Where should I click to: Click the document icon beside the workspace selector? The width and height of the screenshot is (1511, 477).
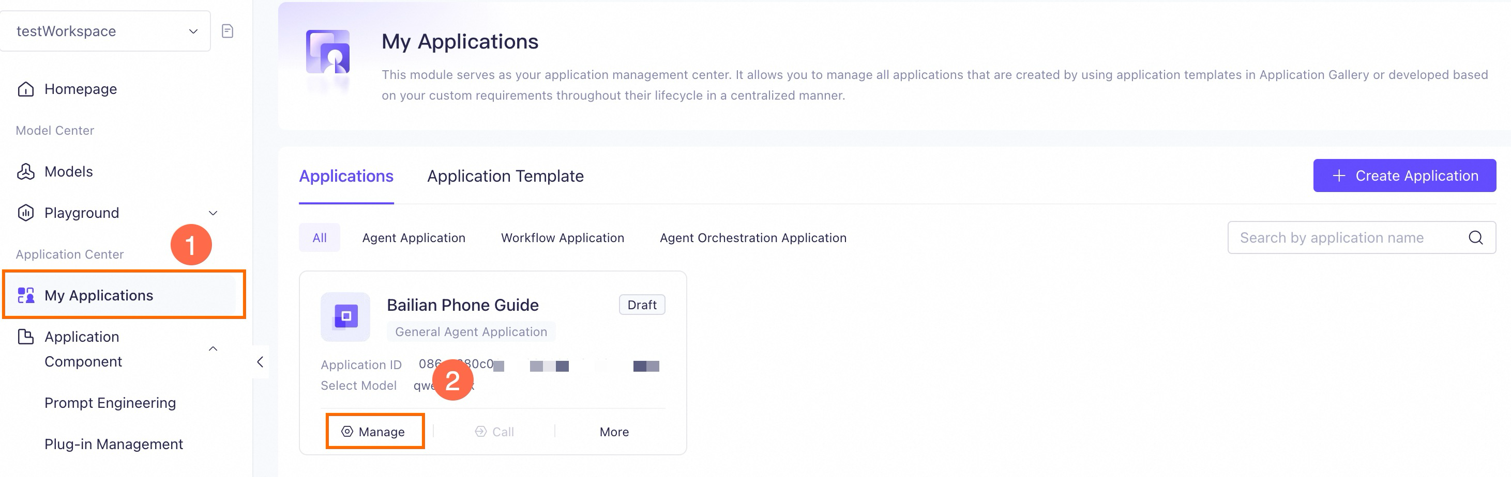[x=228, y=31]
